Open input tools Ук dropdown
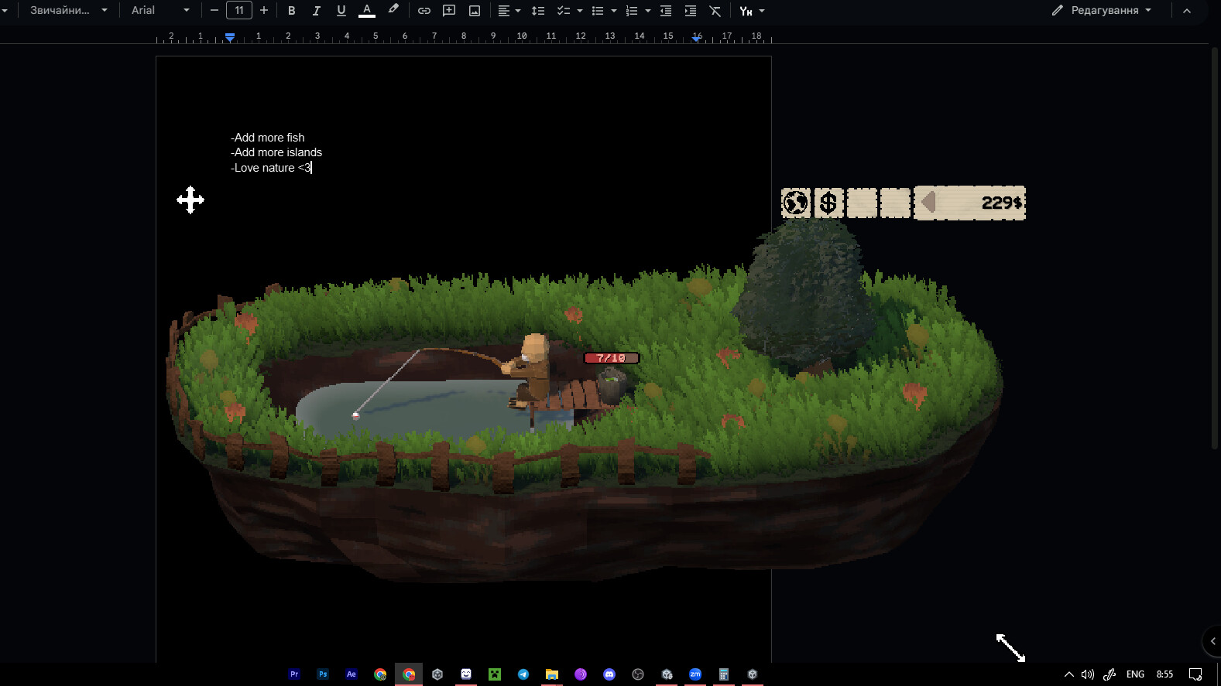This screenshot has width=1221, height=686. click(x=752, y=11)
